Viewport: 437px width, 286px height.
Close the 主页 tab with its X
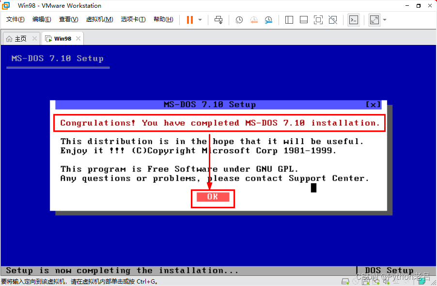pos(34,38)
